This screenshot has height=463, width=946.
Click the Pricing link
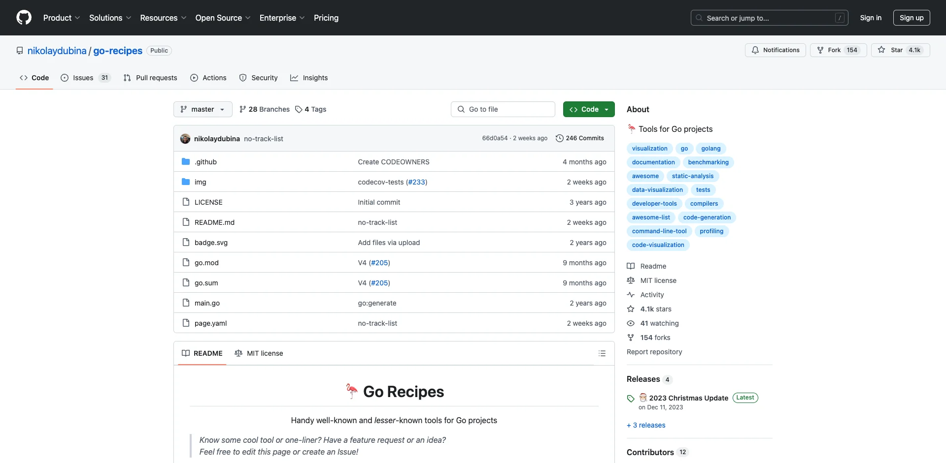(x=326, y=18)
